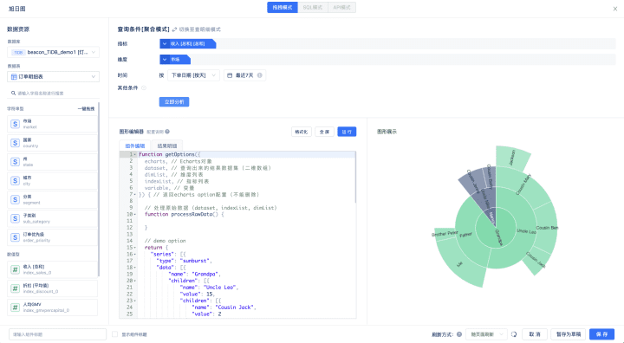Click the info icon beside 最近7天
Screen dimensions: 624x343
[259, 75]
